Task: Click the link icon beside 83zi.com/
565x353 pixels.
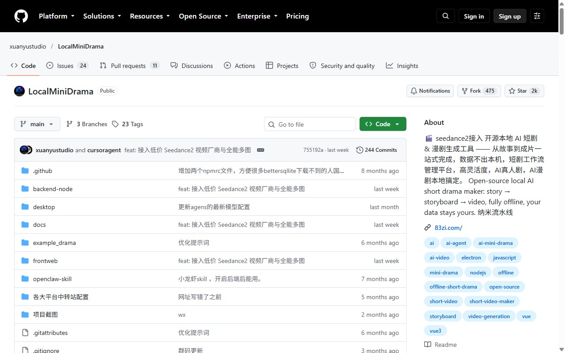Action: point(427,228)
